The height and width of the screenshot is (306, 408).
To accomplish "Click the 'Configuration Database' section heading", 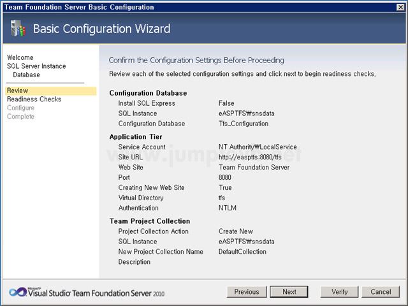I will point(148,93).
